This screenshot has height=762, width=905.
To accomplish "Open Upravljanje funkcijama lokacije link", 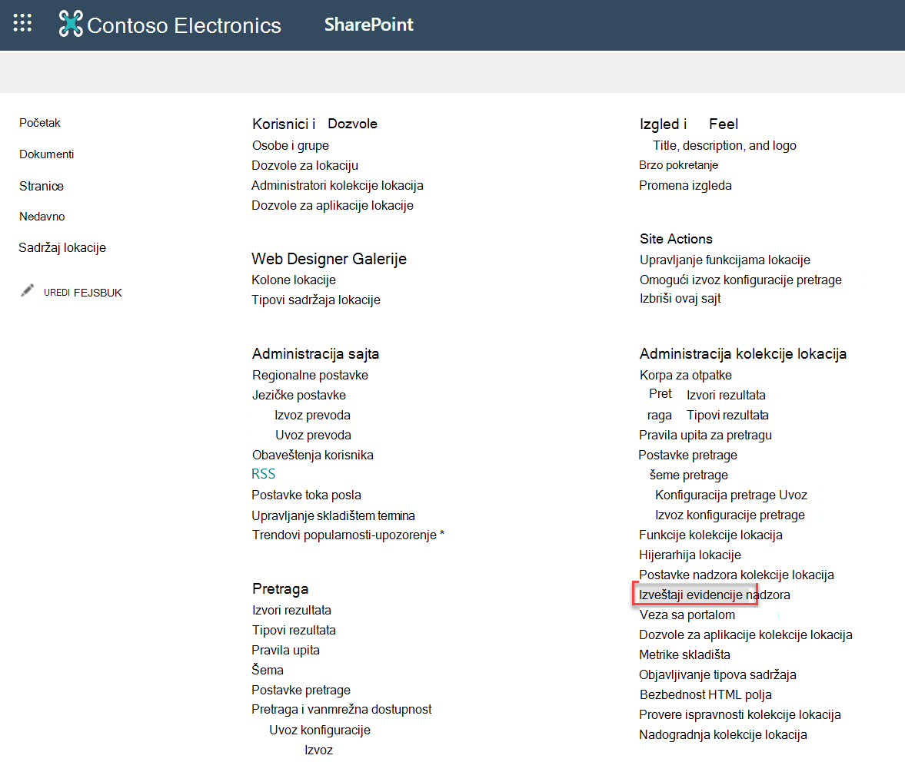I will [725, 260].
